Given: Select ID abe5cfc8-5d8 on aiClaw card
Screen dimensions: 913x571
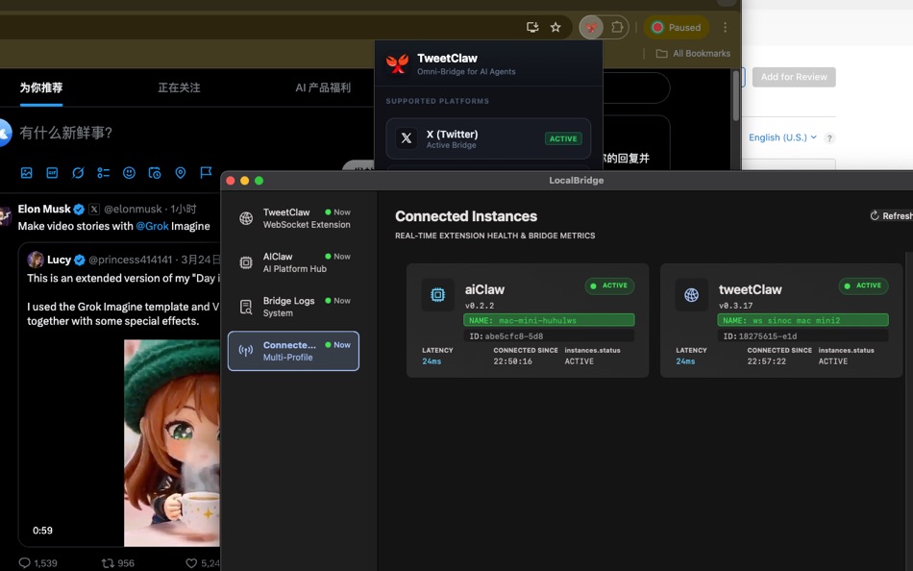Looking at the screenshot, I should [x=549, y=336].
